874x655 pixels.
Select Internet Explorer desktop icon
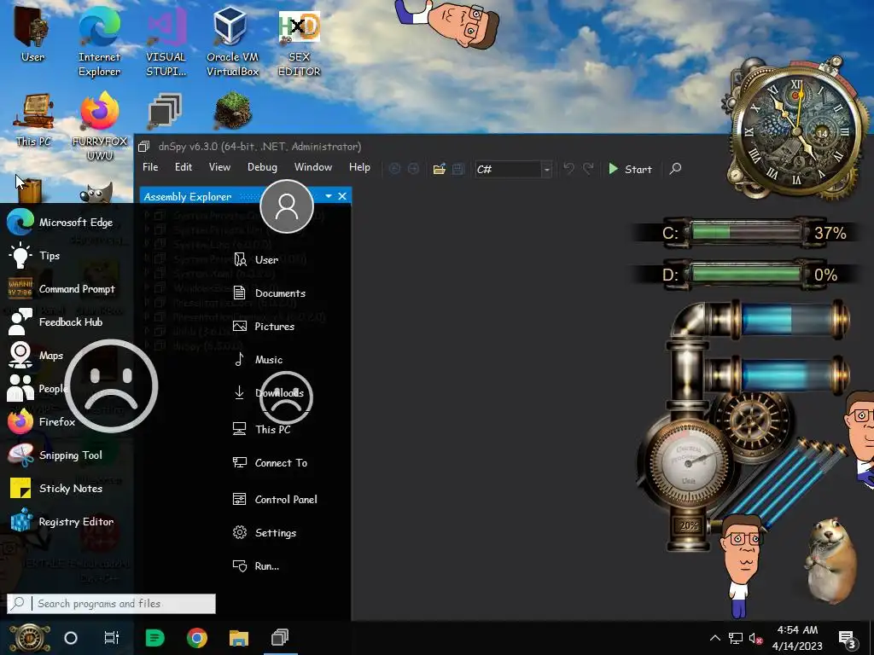[99, 42]
